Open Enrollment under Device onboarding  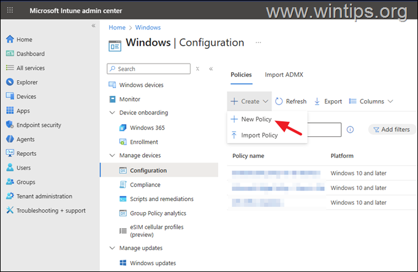tap(143, 142)
